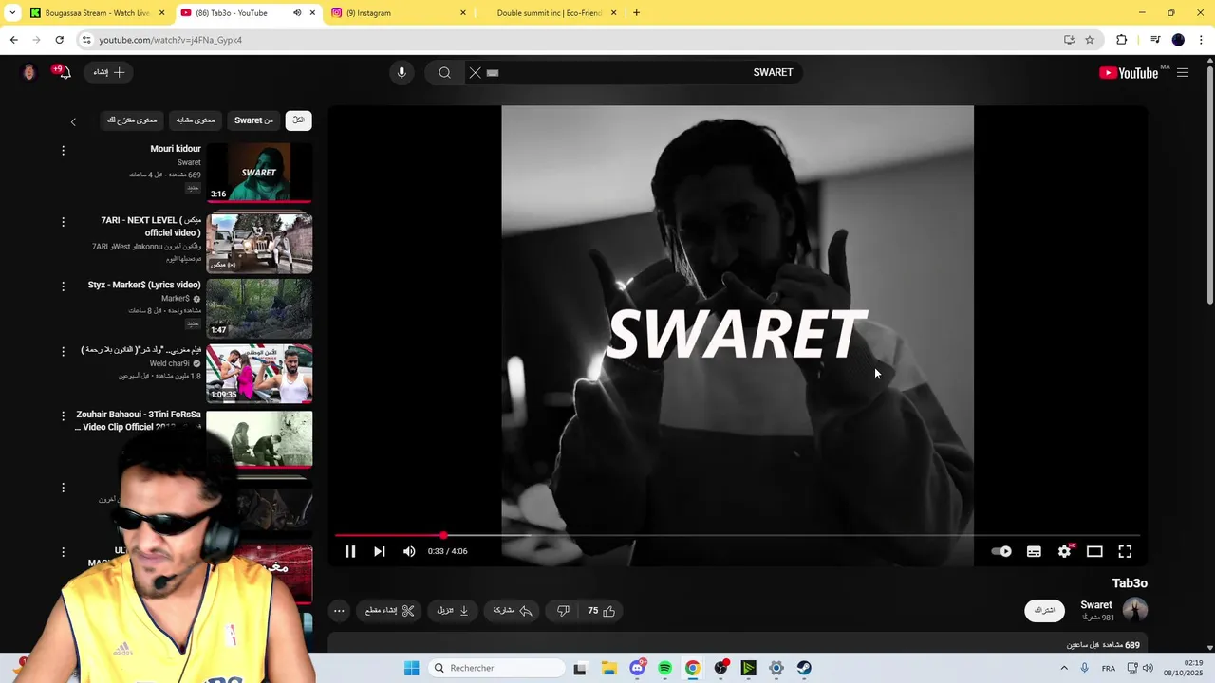Open the Swaret channel name link
Screen dimensions: 1215x683
pyautogui.click(x=1096, y=605)
